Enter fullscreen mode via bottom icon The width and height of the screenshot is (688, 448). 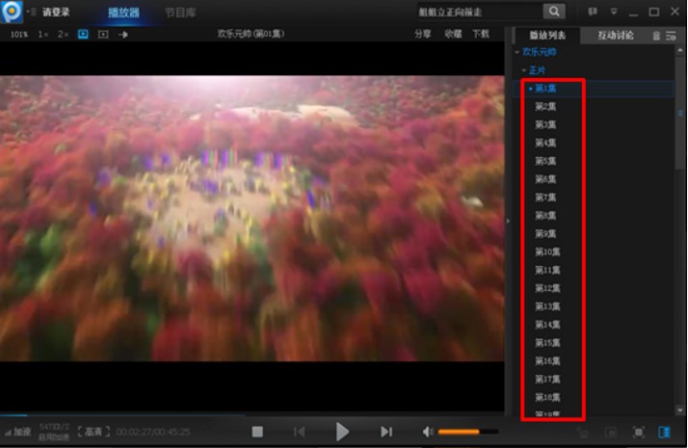click(x=639, y=433)
